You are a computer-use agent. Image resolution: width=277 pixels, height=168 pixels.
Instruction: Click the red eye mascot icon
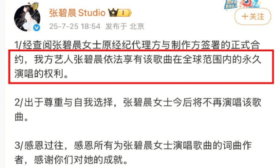pos(246,4)
